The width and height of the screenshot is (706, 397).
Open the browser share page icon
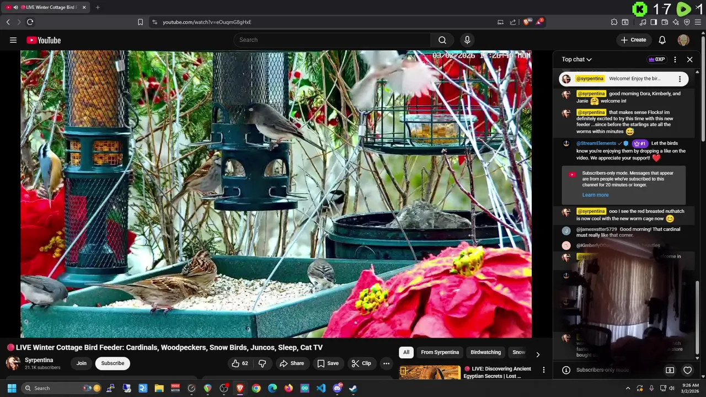click(513, 22)
